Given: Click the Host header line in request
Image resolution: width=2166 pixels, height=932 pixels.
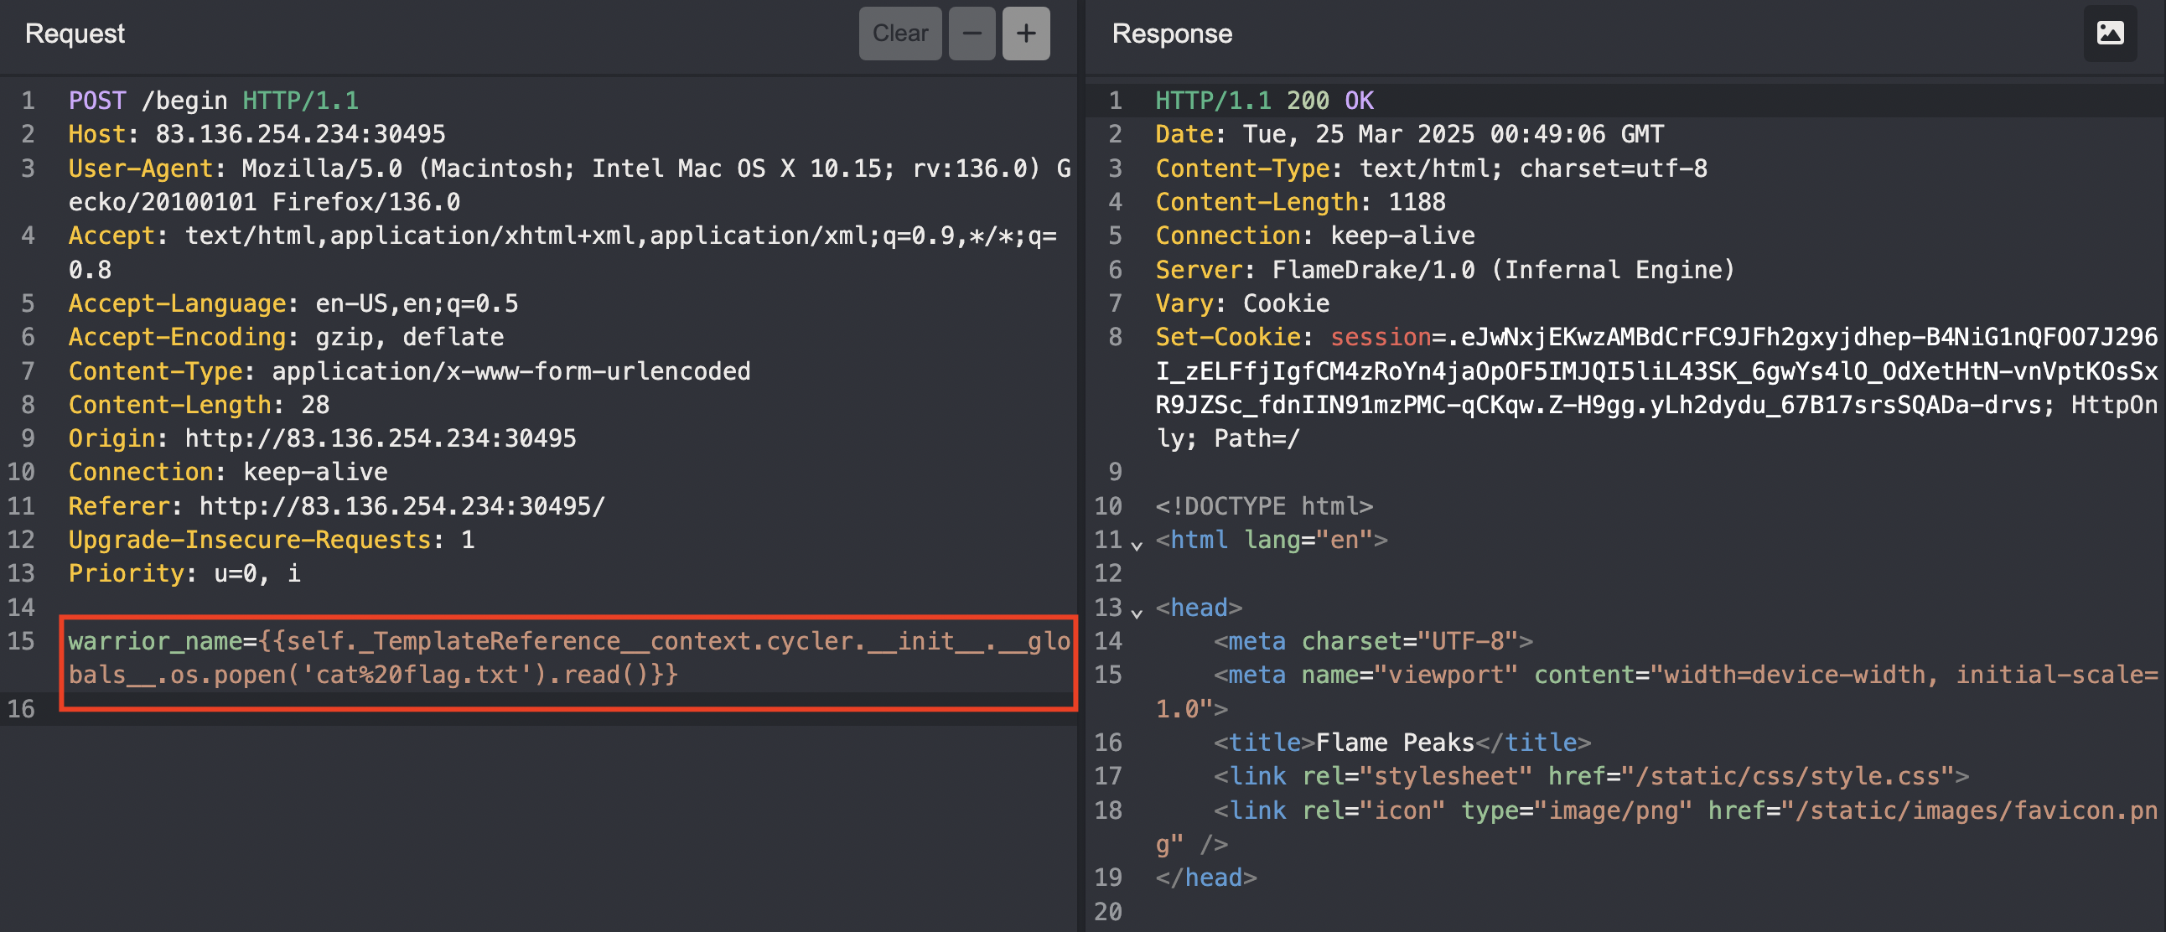Looking at the screenshot, I should pos(256,134).
